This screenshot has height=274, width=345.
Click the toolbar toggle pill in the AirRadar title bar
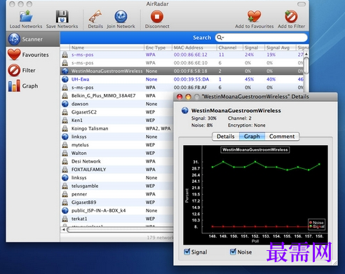(302, 4)
